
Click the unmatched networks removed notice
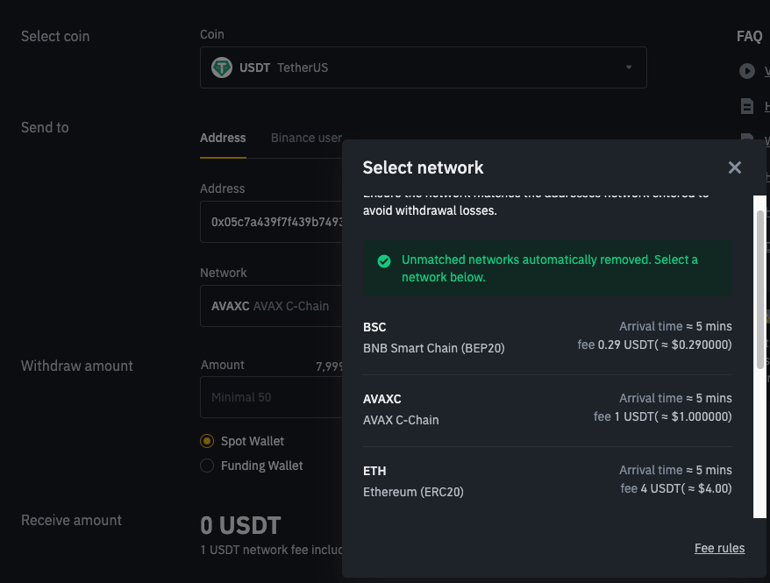coord(549,268)
